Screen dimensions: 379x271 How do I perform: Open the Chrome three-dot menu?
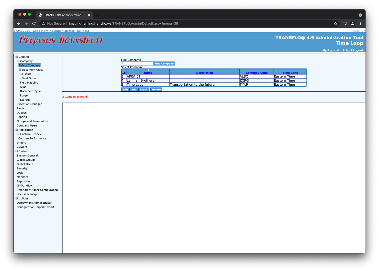coord(360,23)
